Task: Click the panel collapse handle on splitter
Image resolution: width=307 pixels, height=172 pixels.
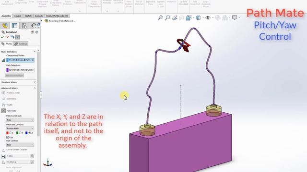Action: click(x=41, y=95)
